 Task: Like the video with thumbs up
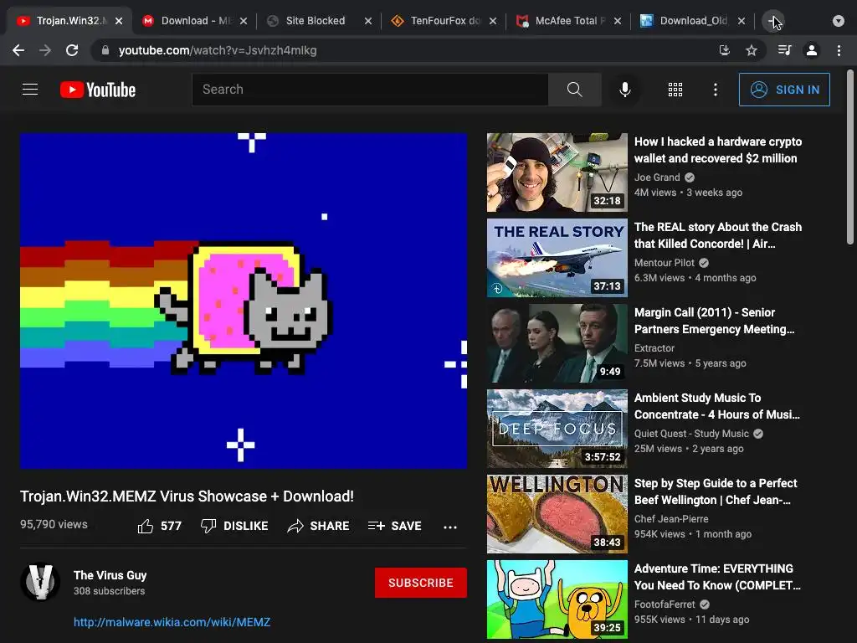click(159, 526)
